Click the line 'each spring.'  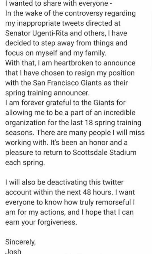pos(25,163)
